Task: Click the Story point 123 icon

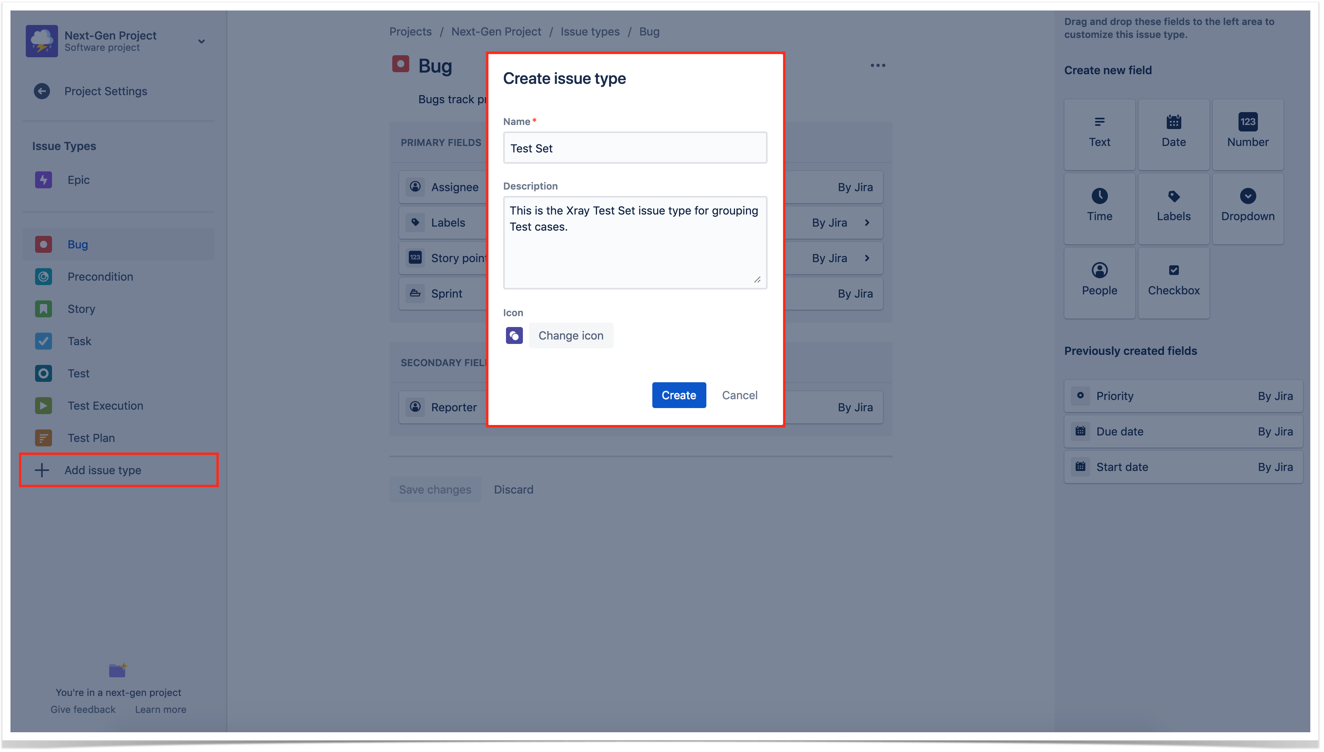Action: click(415, 258)
